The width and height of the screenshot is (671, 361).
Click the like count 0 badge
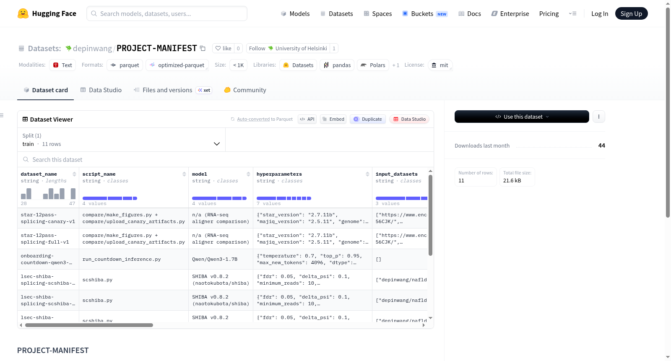[x=238, y=48]
